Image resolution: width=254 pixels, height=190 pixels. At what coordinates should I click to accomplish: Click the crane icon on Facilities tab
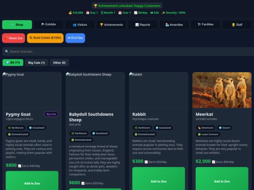pyautogui.click(x=199, y=24)
